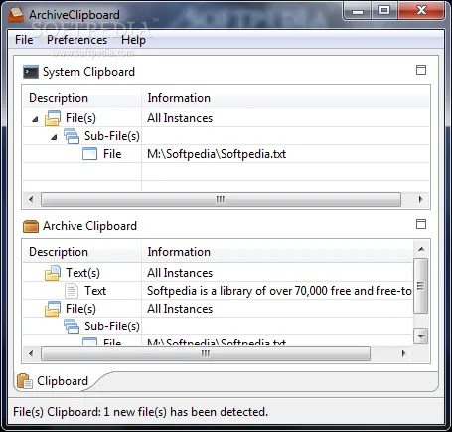
Task: Click the 'System Clipboard' panel title
Action: pyautogui.click(x=88, y=72)
